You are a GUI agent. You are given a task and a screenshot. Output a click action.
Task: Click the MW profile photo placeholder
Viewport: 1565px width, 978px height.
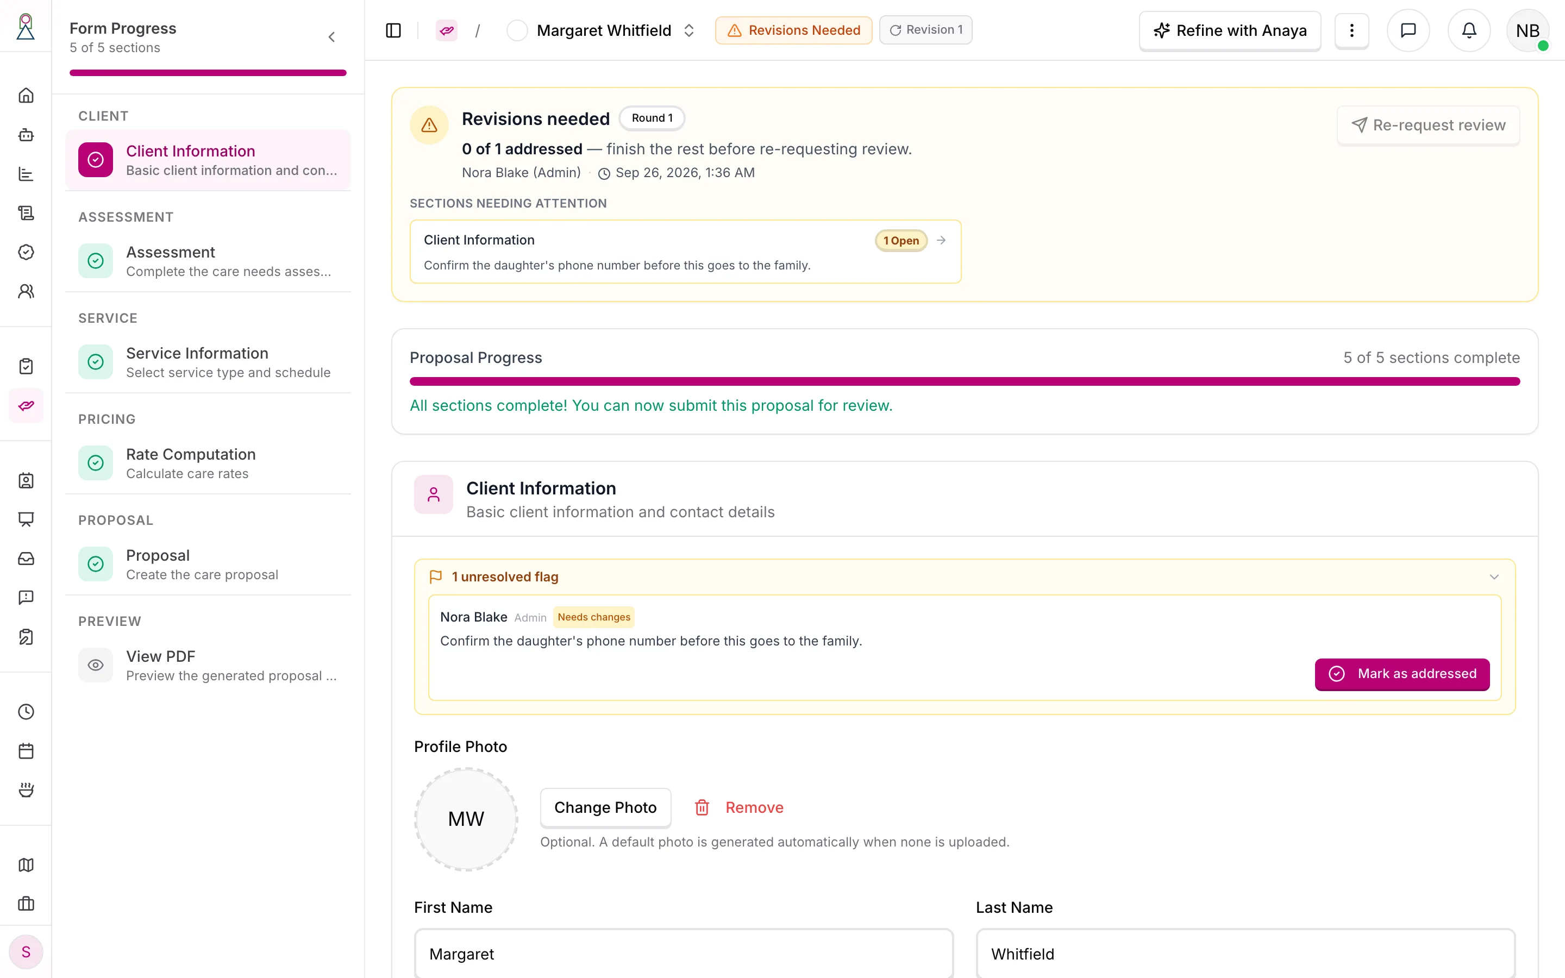point(466,819)
